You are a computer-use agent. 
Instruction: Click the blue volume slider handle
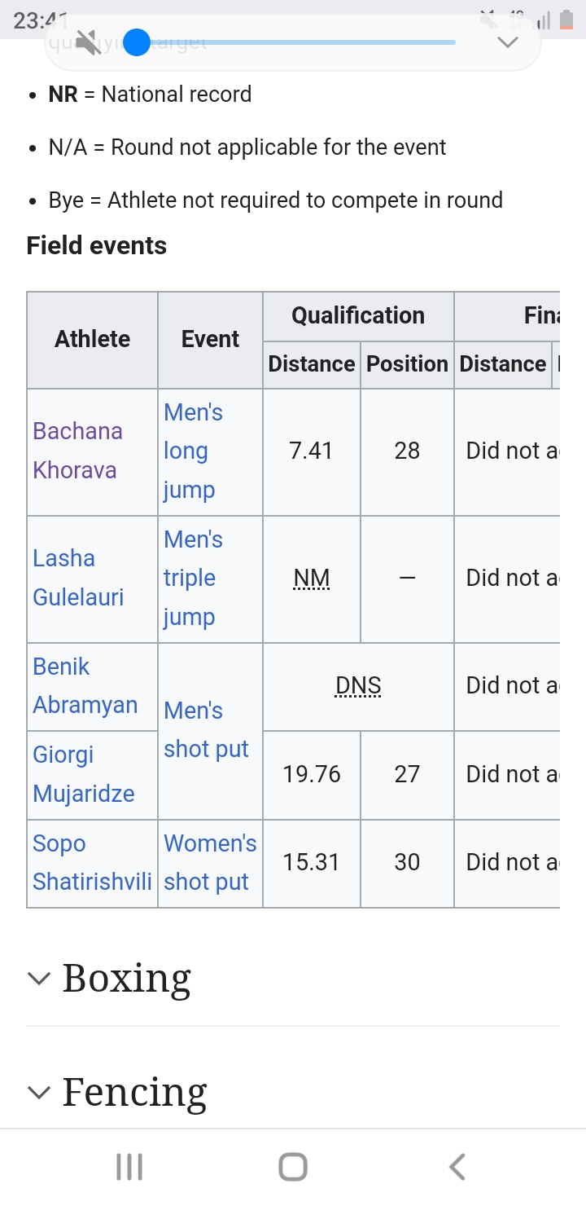[138, 42]
